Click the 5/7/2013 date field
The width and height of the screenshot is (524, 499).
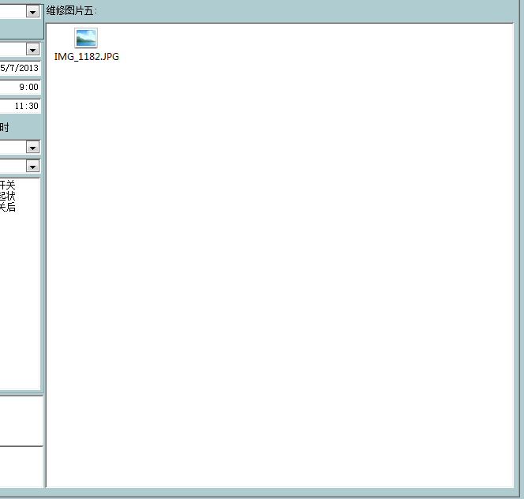19,68
